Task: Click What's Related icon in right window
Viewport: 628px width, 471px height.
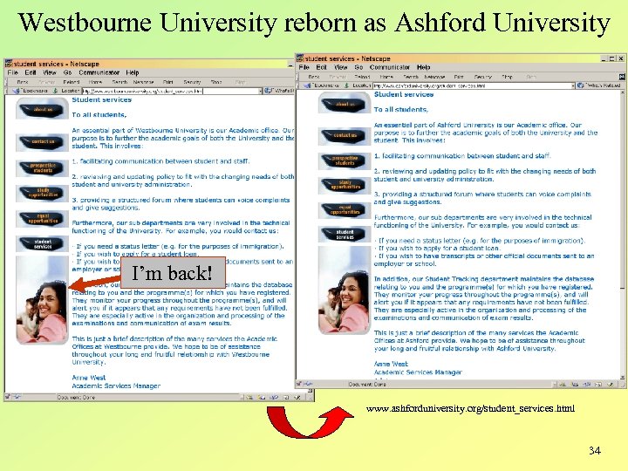Action: (580, 85)
